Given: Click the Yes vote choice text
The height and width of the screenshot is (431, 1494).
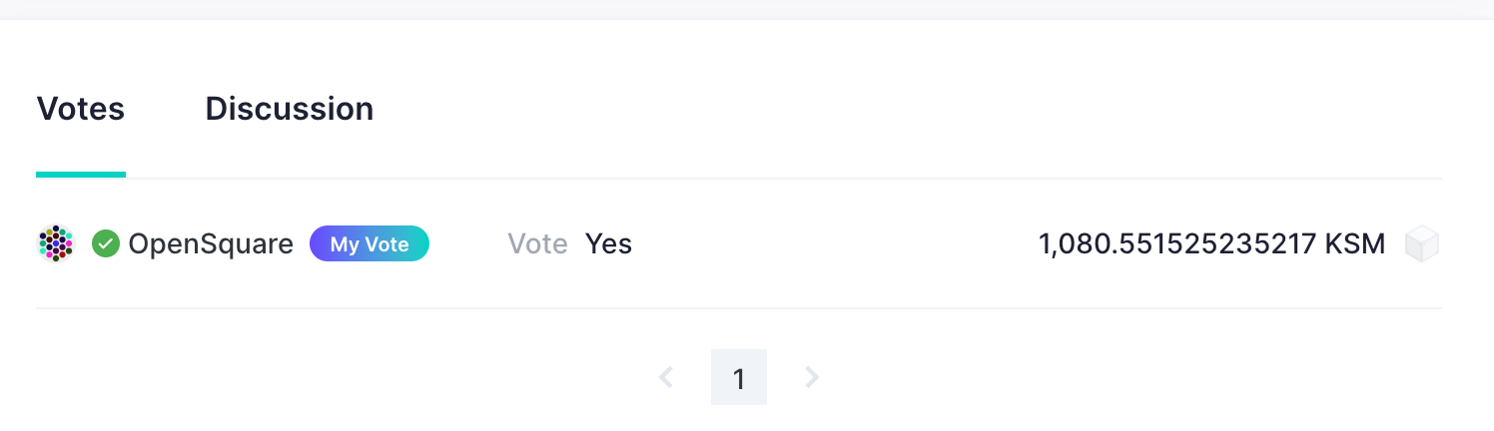Looking at the screenshot, I should coord(608,243).
